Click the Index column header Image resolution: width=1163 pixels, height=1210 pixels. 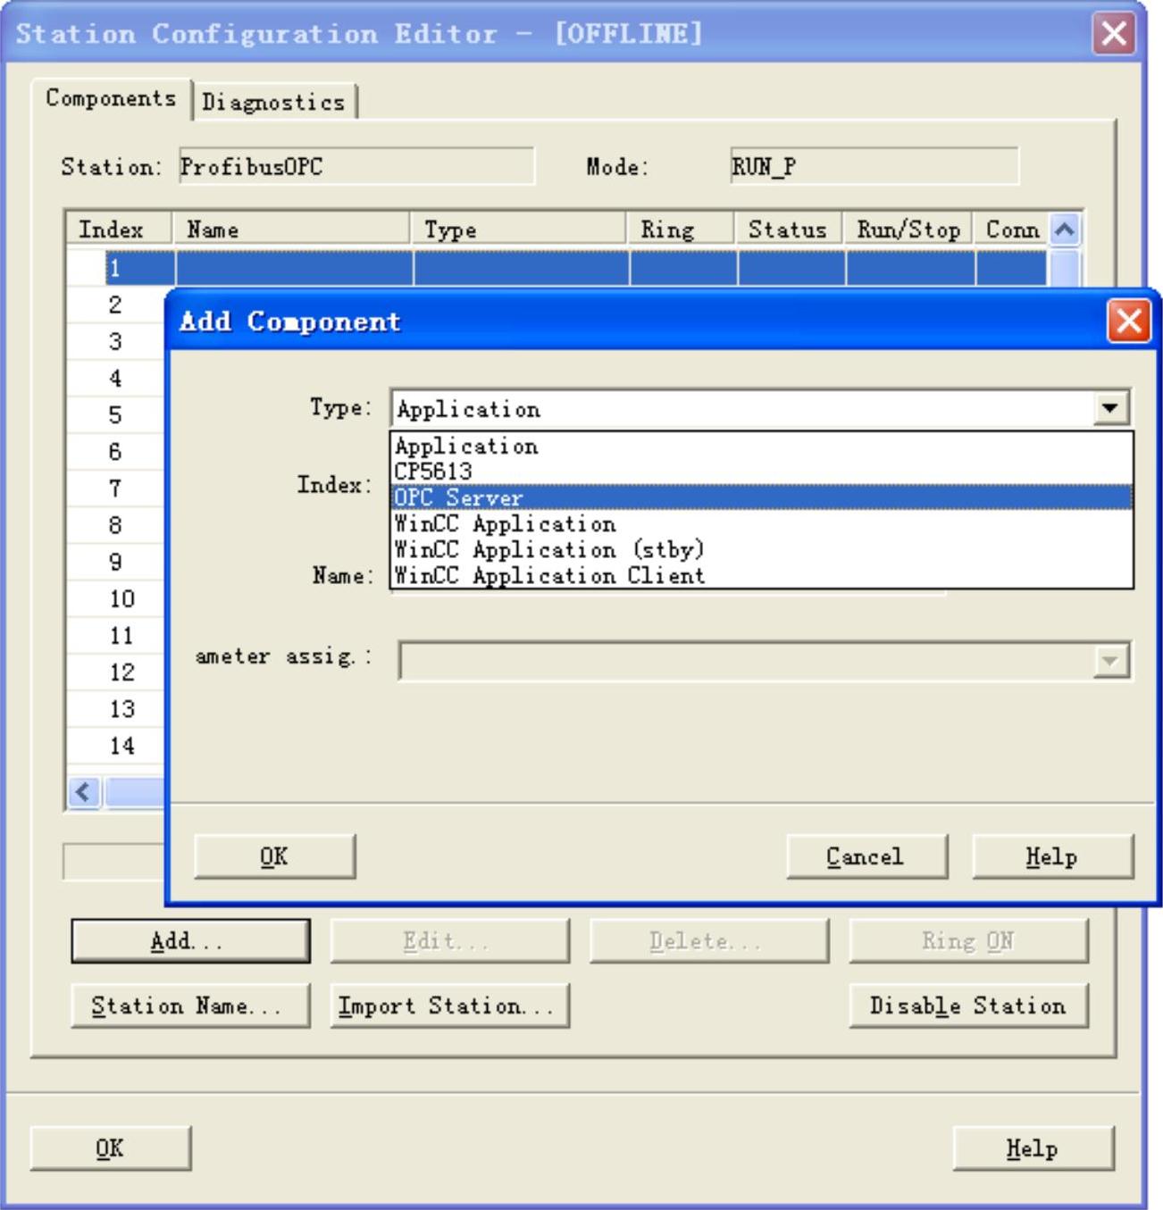pos(120,229)
